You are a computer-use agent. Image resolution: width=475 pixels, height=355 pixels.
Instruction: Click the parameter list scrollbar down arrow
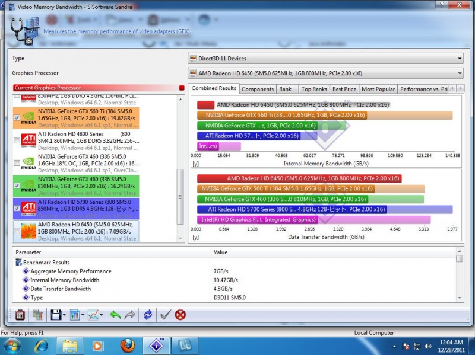coord(460,298)
